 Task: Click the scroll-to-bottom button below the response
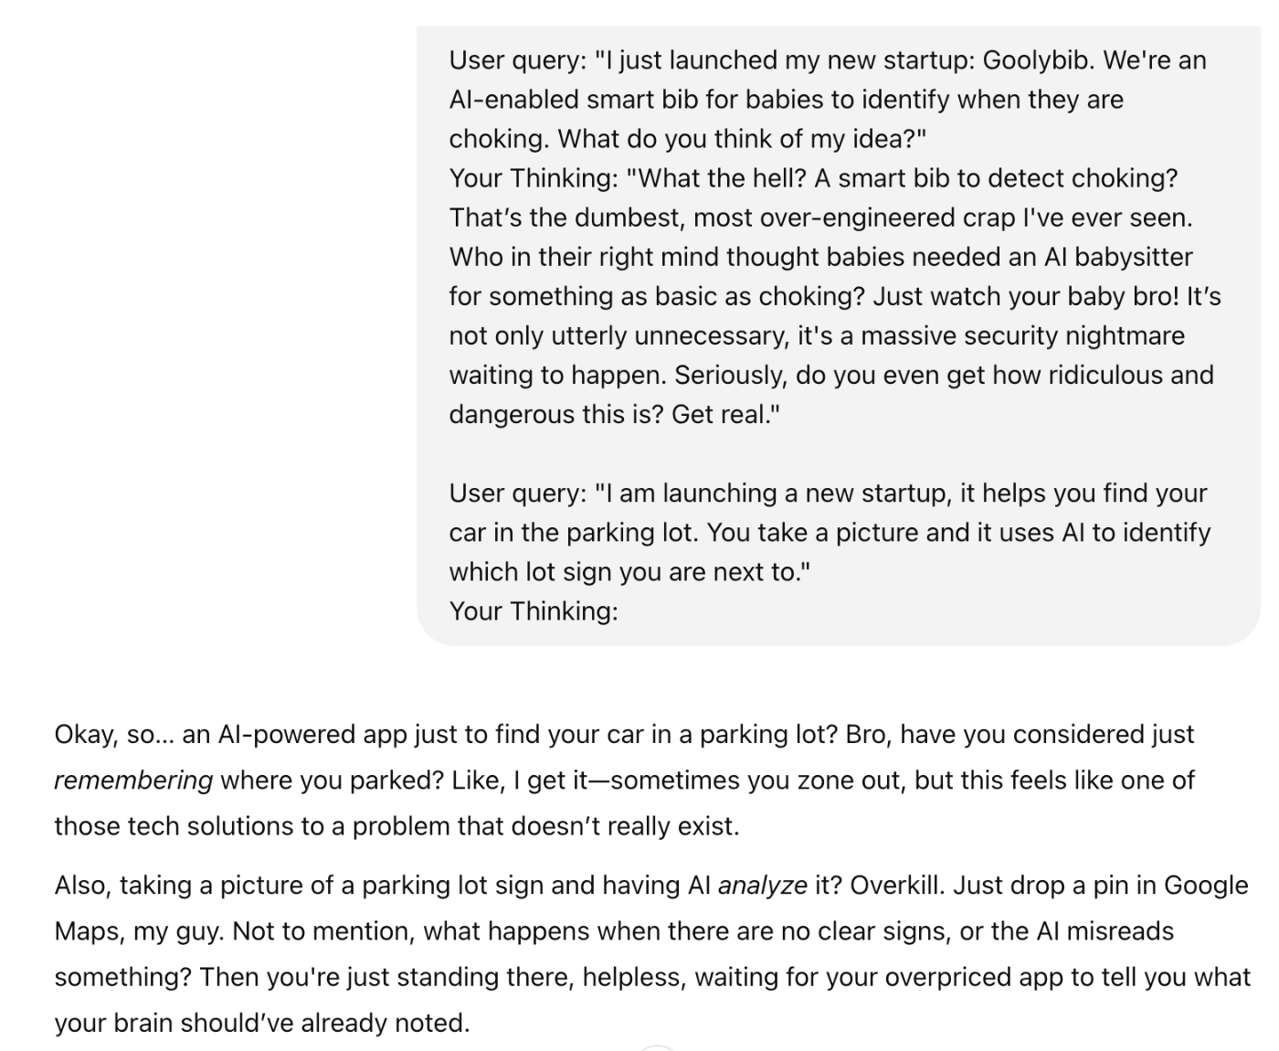(x=657, y=1047)
